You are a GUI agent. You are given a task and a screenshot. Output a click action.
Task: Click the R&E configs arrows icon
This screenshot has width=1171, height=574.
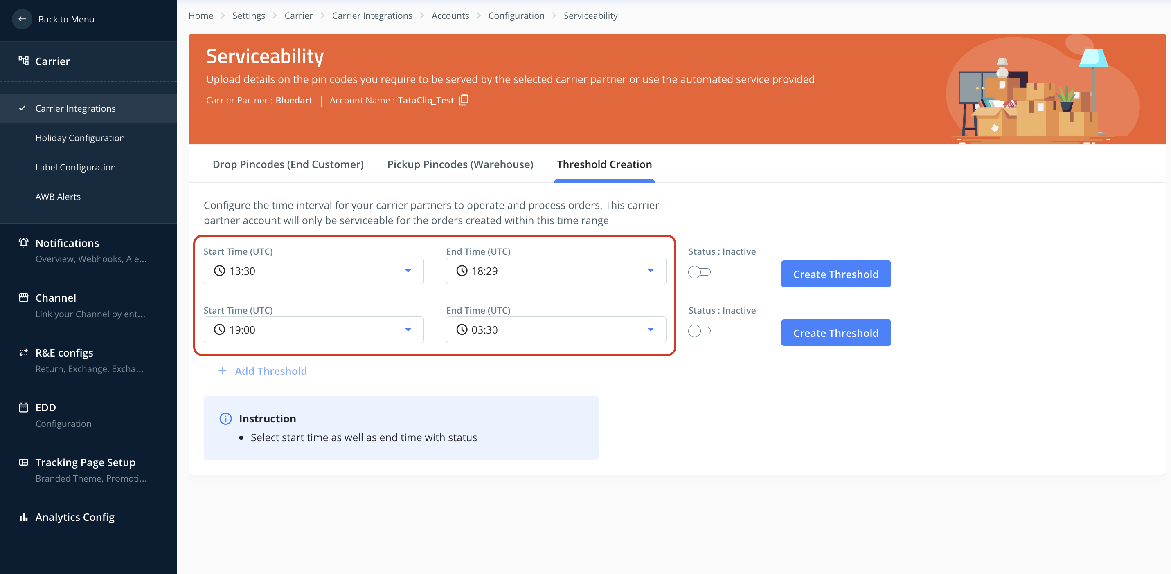pos(24,352)
